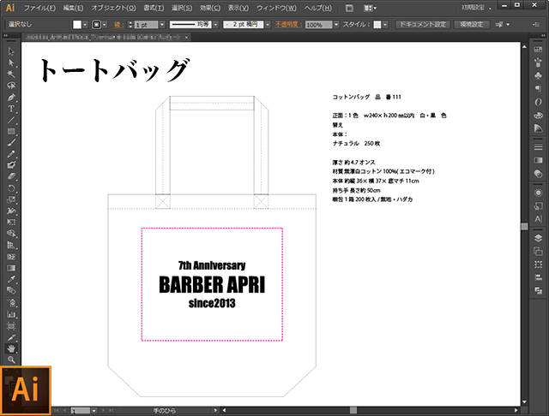549x416 pixels.
Task: Expand the right panel dock arrows
Action: tap(543, 35)
